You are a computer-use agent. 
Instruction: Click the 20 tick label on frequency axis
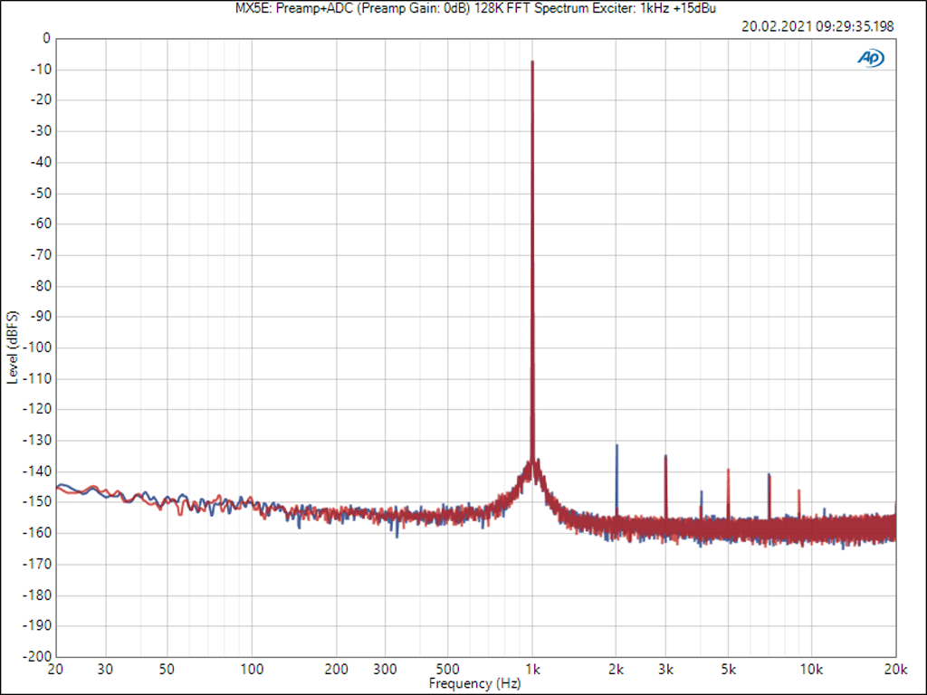56,670
